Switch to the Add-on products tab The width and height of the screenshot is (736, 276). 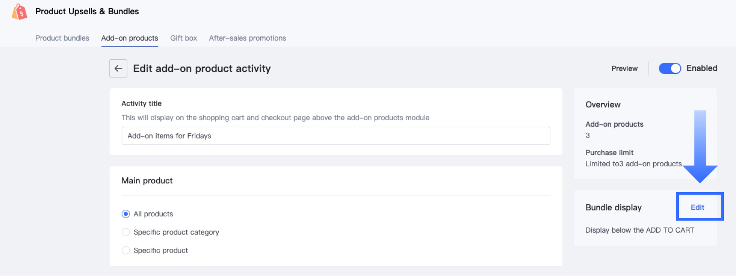click(x=129, y=38)
